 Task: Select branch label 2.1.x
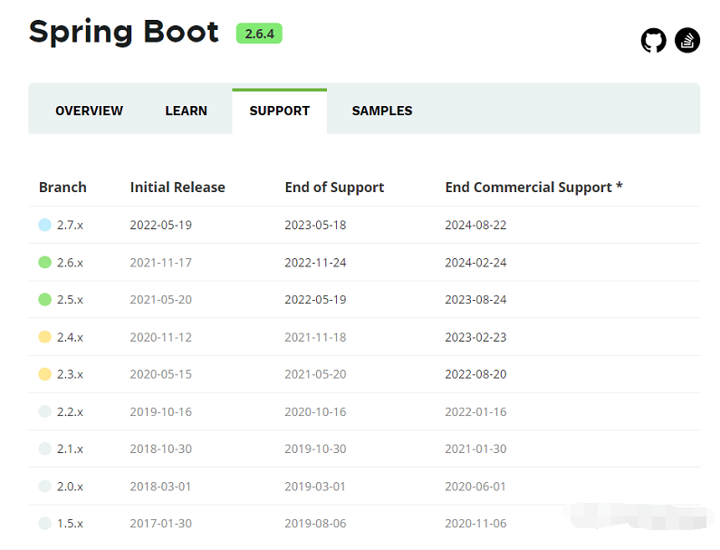pyautogui.click(x=70, y=449)
